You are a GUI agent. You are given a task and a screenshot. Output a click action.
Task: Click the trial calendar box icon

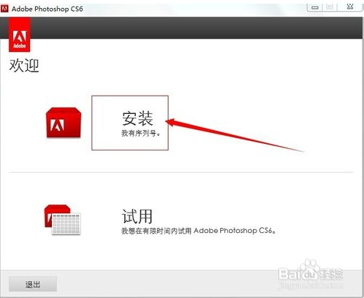click(x=63, y=220)
